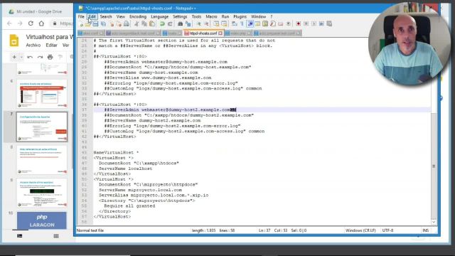The width and height of the screenshot is (455, 256).
Task: Save the current file with the Save icon
Action: [95, 24]
